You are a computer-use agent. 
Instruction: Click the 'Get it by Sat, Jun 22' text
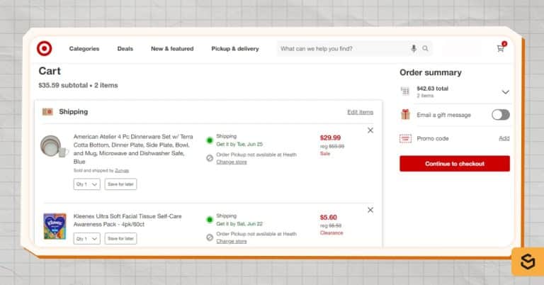239,223
